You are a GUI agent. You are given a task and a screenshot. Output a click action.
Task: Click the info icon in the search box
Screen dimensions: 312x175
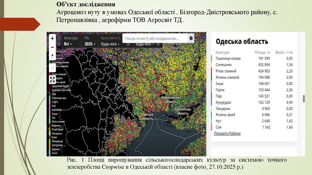191,38
